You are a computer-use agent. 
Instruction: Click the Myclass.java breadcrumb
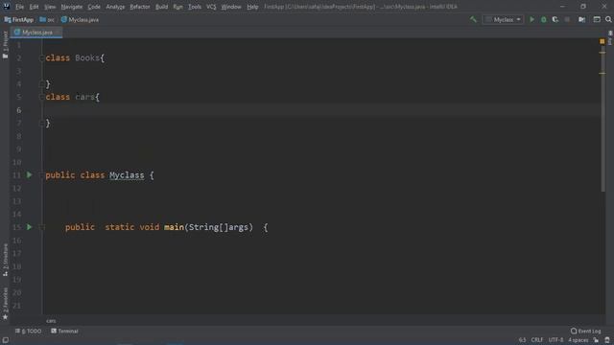tap(80, 19)
